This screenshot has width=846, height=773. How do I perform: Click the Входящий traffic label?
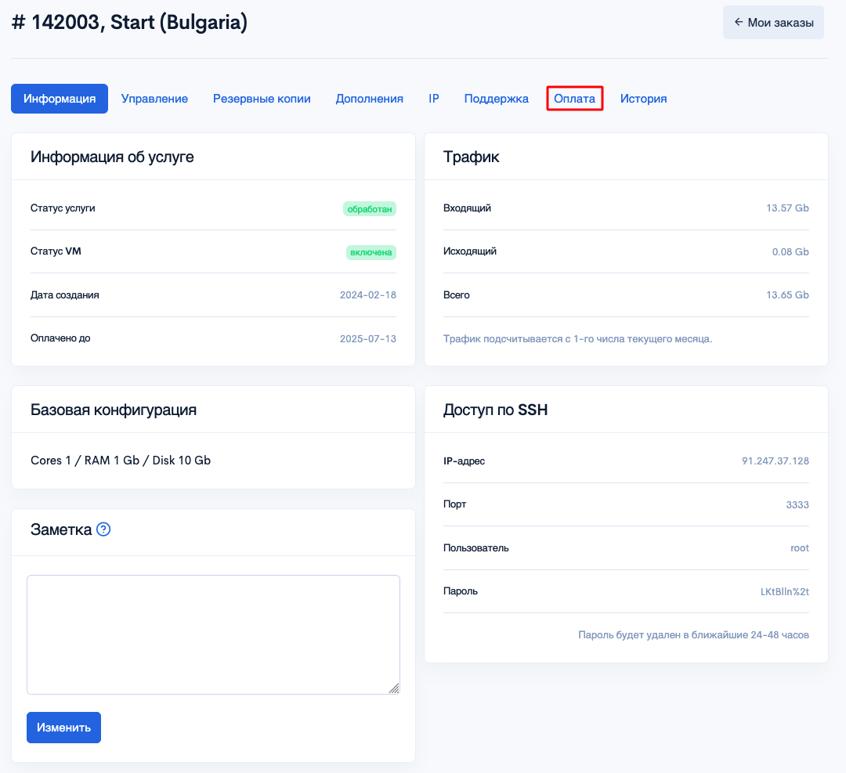[x=467, y=208]
